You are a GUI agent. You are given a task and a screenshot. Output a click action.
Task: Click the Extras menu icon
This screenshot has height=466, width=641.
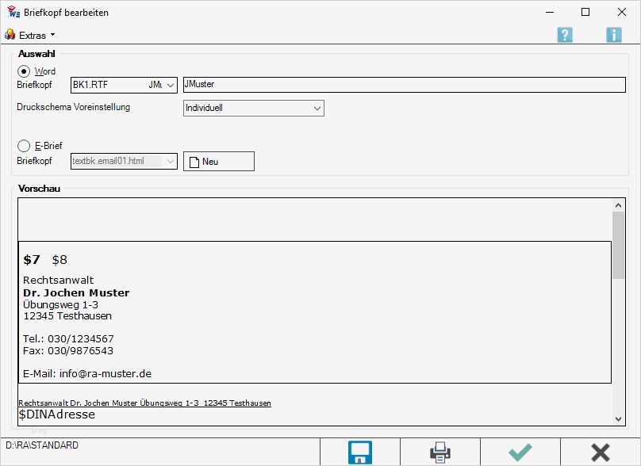[10, 35]
